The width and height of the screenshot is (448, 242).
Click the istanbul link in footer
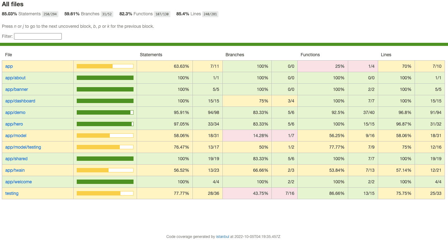point(222,237)
